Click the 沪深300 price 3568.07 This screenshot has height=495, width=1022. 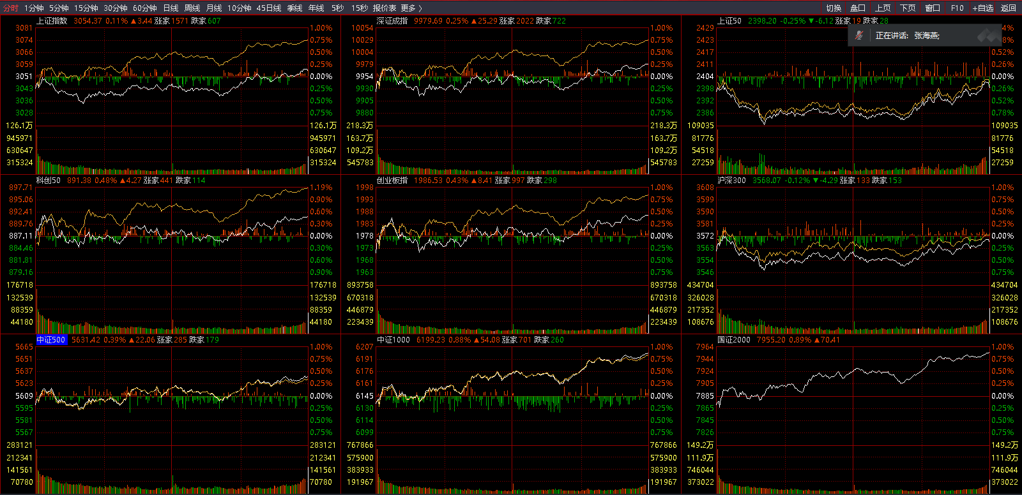pyautogui.click(x=766, y=180)
